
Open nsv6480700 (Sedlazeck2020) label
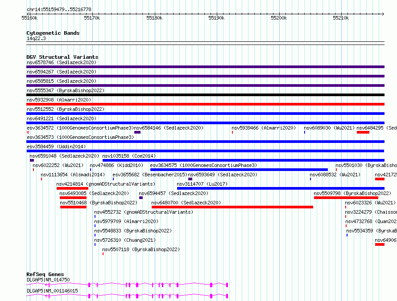[186, 203]
